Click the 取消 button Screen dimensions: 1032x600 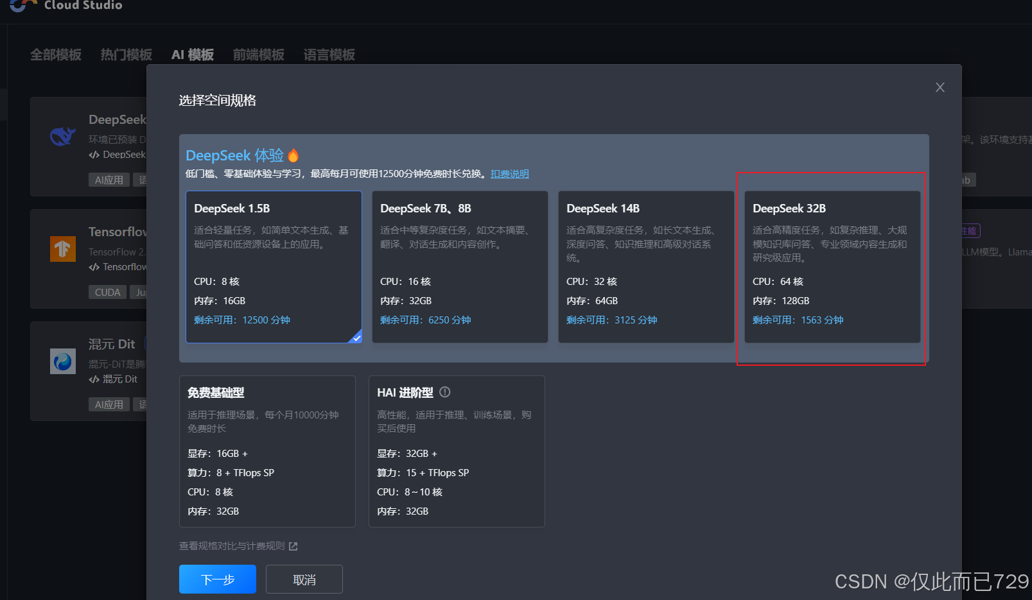[304, 579]
